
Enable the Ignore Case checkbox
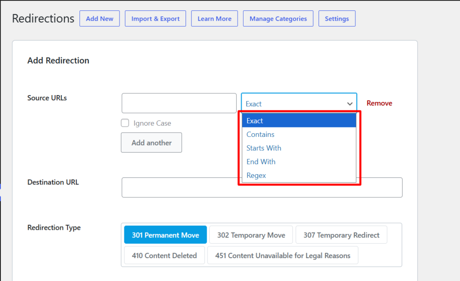coord(125,123)
